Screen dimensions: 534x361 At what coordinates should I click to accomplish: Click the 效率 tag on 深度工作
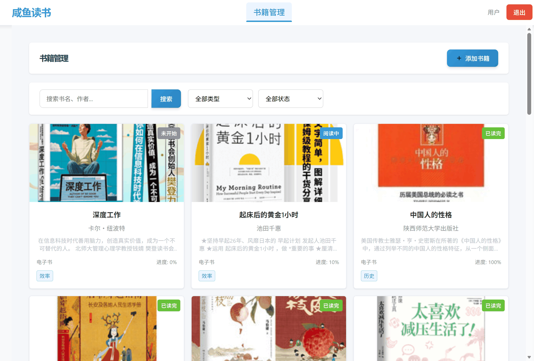pyautogui.click(x=44, y=276)
